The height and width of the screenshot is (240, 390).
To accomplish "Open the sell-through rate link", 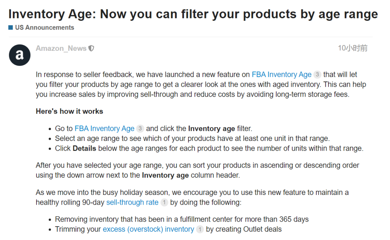I will tap(132, 203).
